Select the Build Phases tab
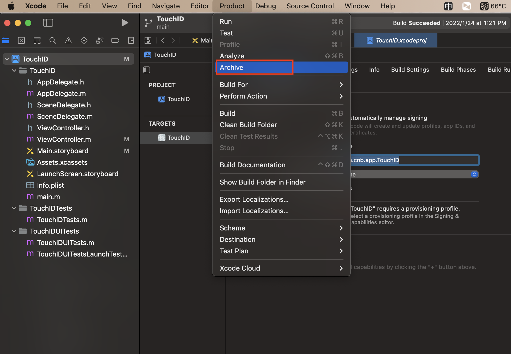 click(x=458, y=70)
